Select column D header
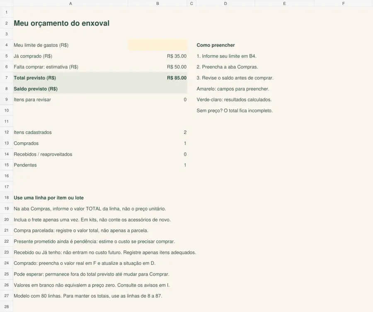Screen dimensions: 373x312 tap(225, 3)
